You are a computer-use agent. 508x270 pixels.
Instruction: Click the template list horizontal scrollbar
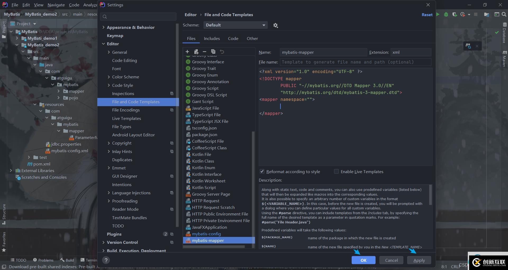[x=214, y=246]
